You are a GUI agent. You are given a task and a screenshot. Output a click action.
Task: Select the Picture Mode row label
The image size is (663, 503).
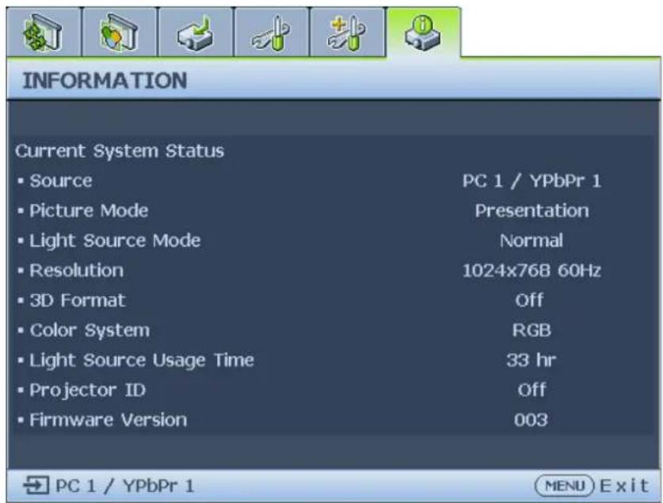point(89,211)
